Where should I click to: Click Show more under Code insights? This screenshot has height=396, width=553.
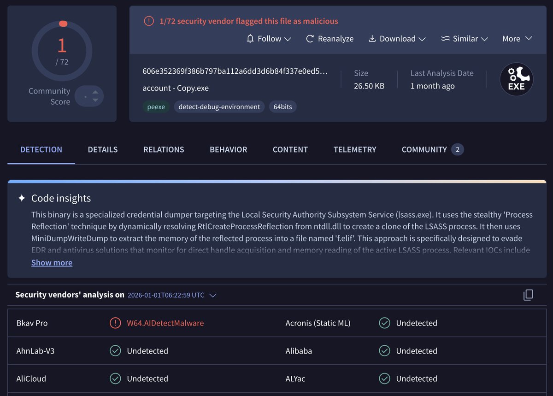(x=52, y=262)
